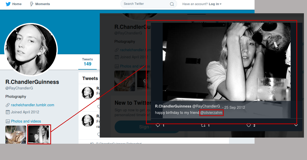Expand the more-options chevron in overlay tweet
The width and height of the screenshot is (307, 160).
point(296,125)
